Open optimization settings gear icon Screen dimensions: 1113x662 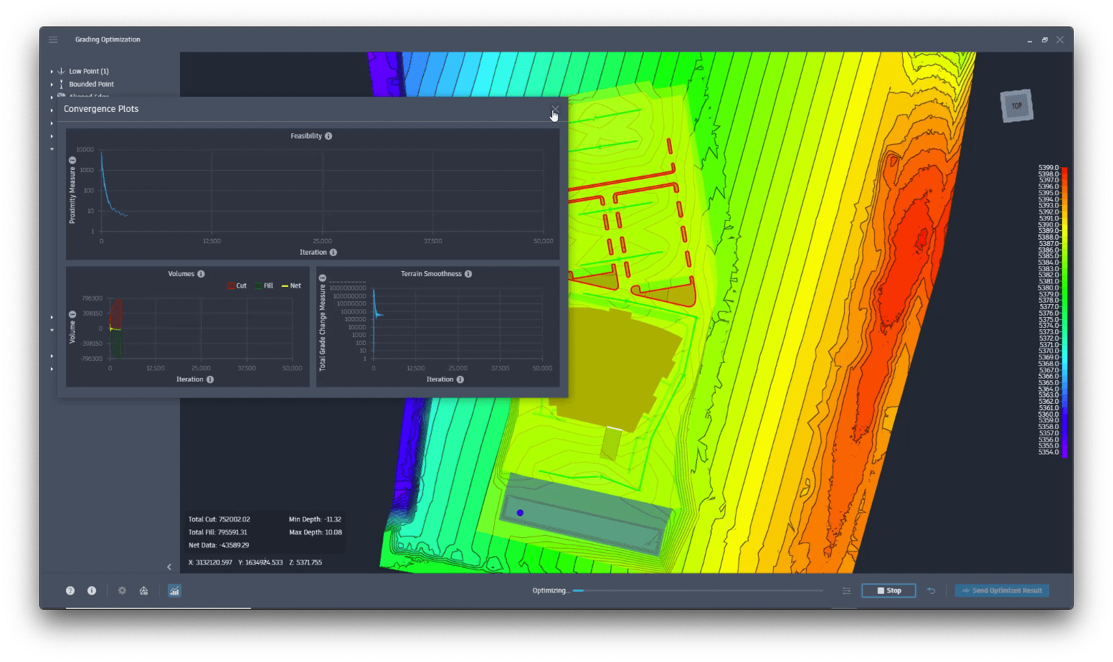(x=122, y=591)
